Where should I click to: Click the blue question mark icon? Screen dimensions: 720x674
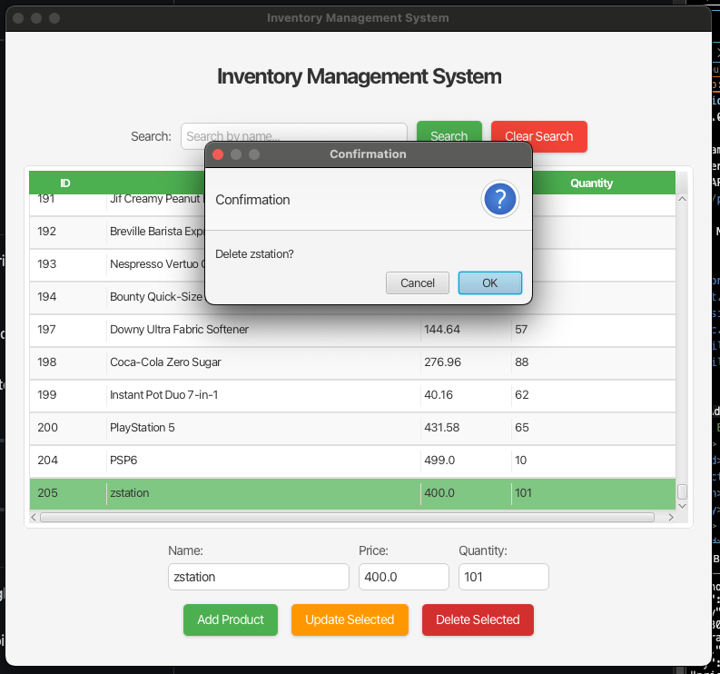coord(500,200)
